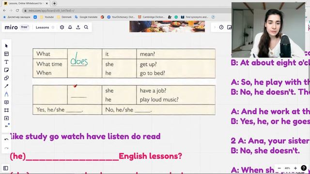
Task: Open notifications bell icon
Action: (70, 27)
